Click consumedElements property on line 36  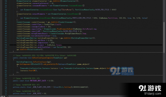(x=40, y=6)
